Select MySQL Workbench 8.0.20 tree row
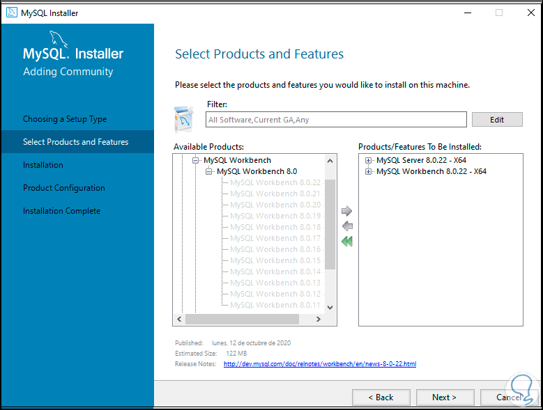The image size is (543, 410). tap(275, 205)
